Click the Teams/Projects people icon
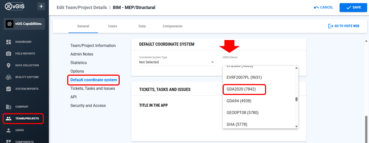The width and height of the screenshot is (369, 143). click(x=9, y=118)
